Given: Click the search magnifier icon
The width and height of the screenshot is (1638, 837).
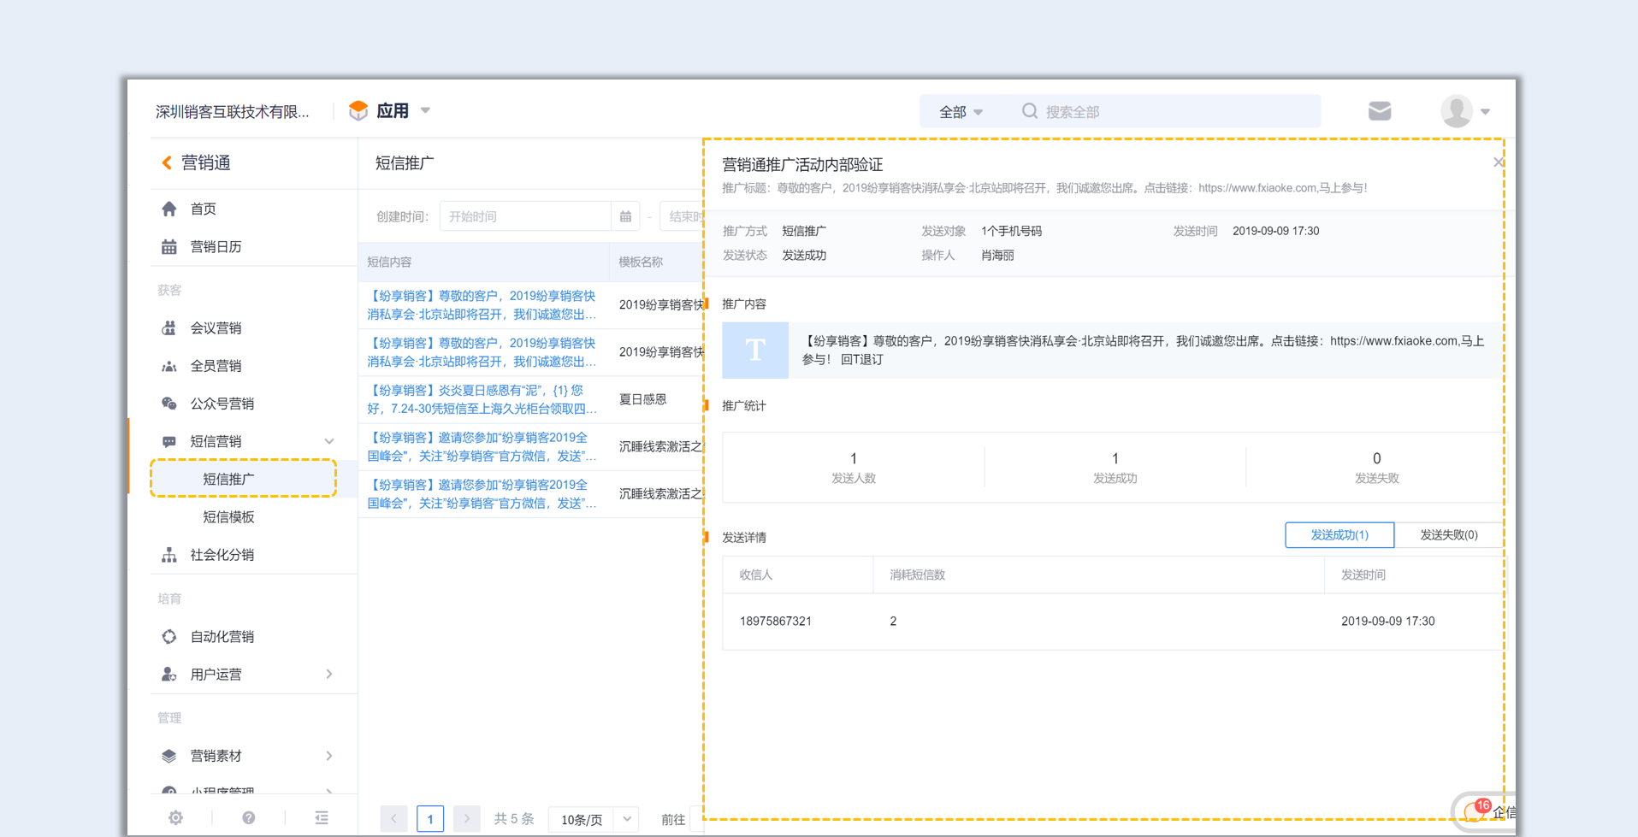Looking at the screenshot, I should (1030, 111).
